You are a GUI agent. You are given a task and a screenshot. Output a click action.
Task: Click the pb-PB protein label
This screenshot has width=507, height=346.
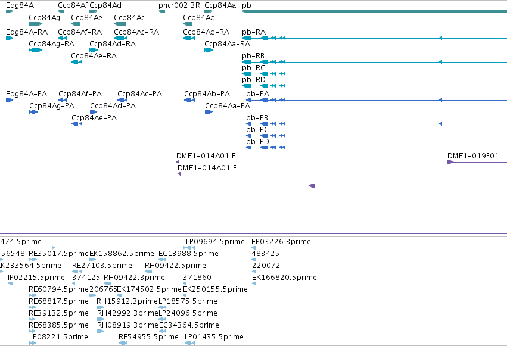tap(257, 118)
